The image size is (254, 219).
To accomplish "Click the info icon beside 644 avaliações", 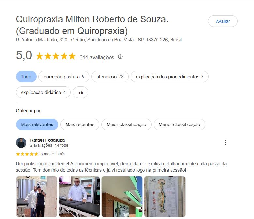I will click(120, 57).
